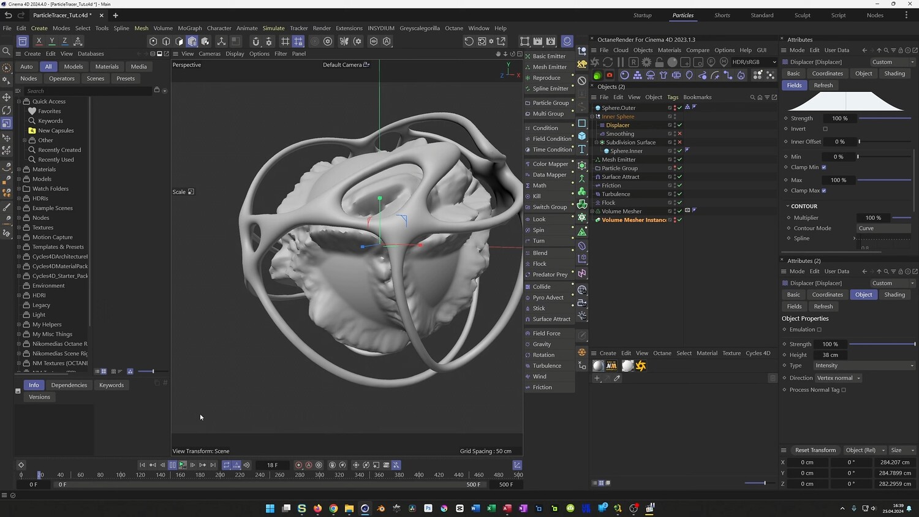Open the Materials menu in OctaneRender
The height and width of the screenshot is (517, 919).
[x=669, y=50]
